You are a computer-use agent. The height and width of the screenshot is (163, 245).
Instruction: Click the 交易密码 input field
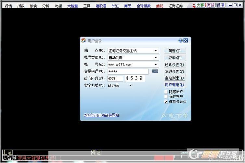tap(128, 72)
